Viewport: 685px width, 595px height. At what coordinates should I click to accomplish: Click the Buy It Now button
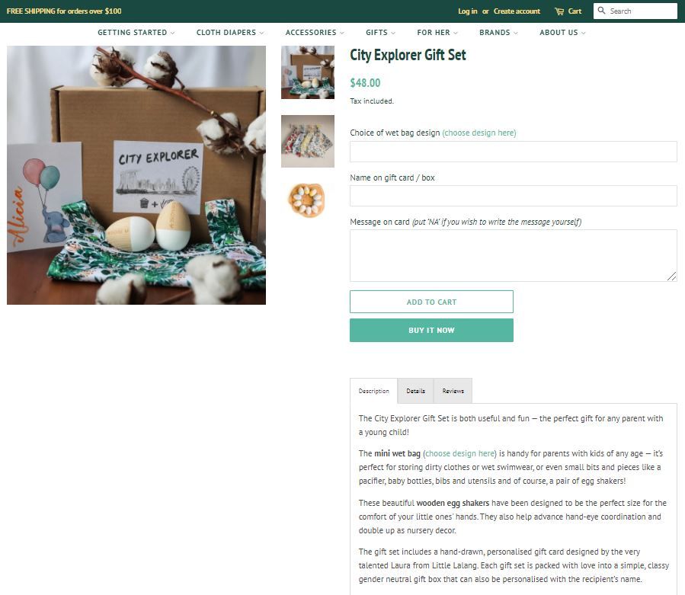point(431,331)
